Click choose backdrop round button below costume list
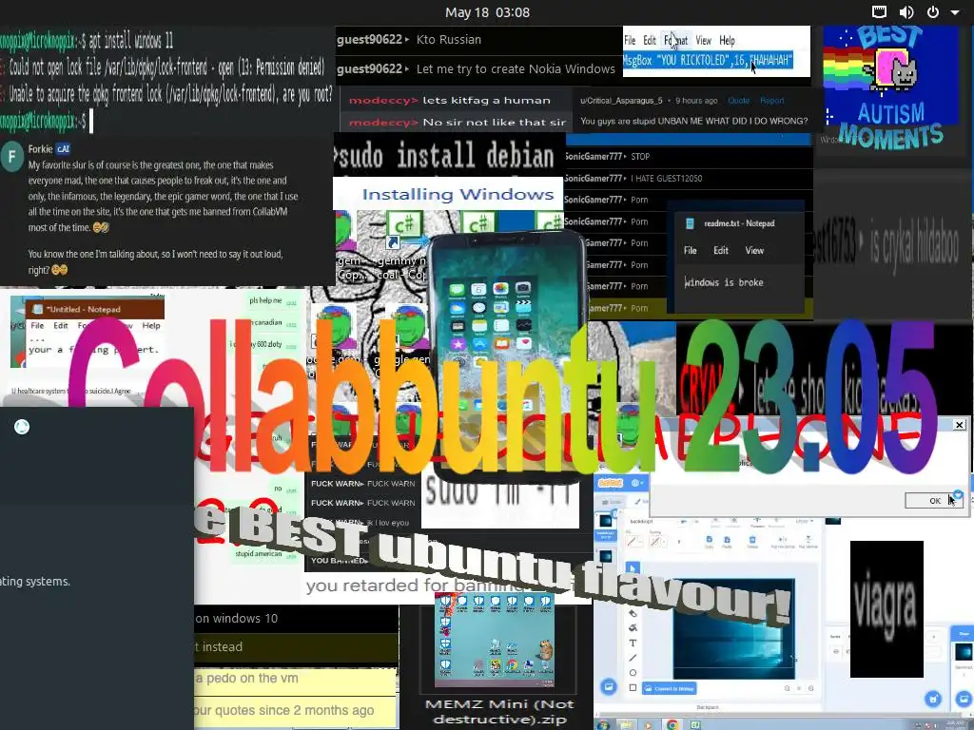 click(608, 686)
